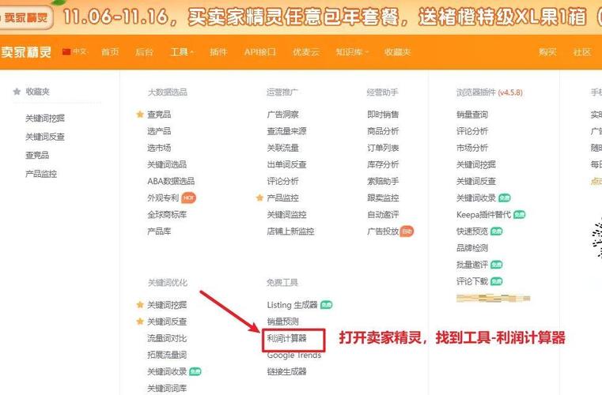Image resolution: width=602 pixels, height=395 pixels.
Task: Open 广告洞察 under 运营推广
Action: 283,115
